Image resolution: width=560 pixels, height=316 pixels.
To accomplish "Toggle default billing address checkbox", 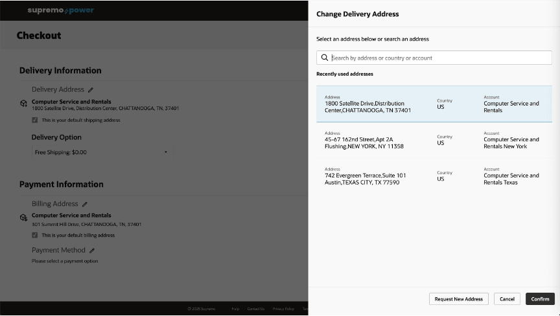I will click(34, 236).
